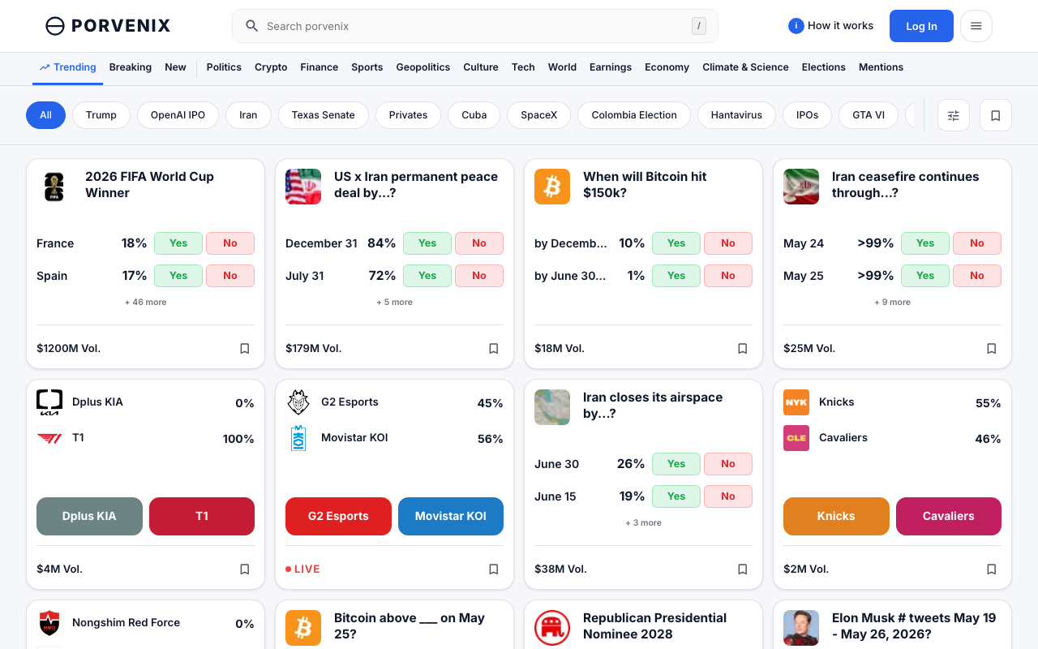Bookmark the Iran ceasefire continues market
This screenshot has width=1038, height=649.
(992, 348)
